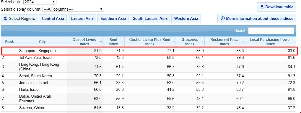
Task: Sort by Cost of Living Index header
Action: 84,42
